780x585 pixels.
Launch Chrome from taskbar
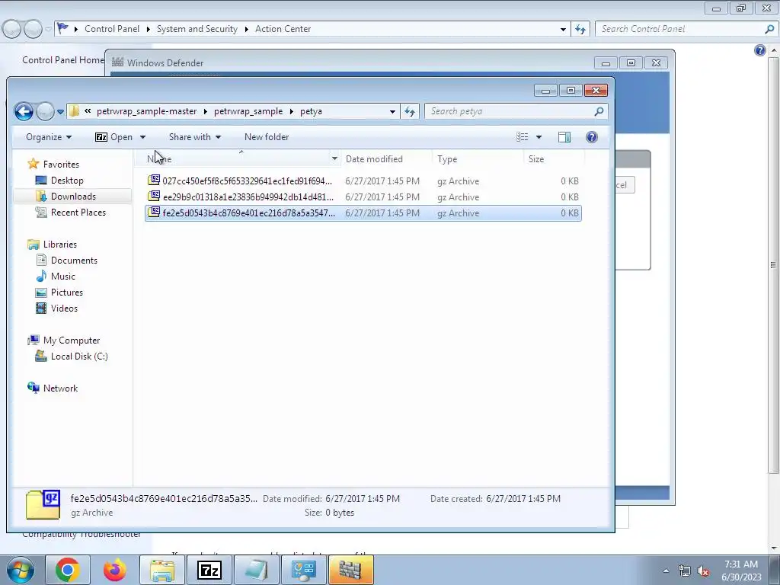tap(67, 570)
